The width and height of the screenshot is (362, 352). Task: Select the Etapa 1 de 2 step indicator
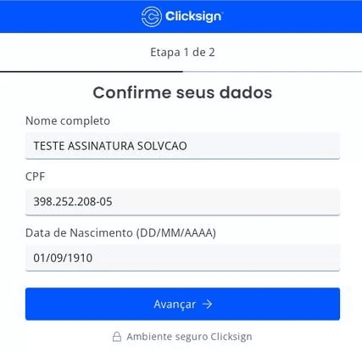(x=182, y=53)
